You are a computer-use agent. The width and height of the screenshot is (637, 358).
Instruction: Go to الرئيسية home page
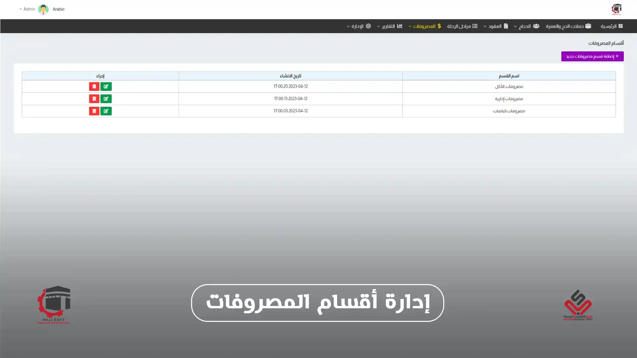[x=611, y=26]
